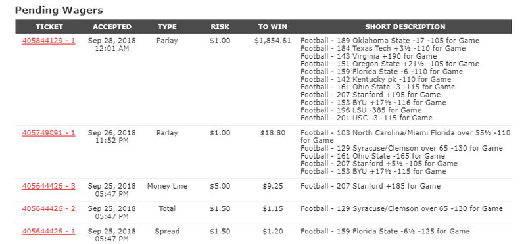
Task: Click the $5.00 risk amount
Action: [x=220, y=186]
